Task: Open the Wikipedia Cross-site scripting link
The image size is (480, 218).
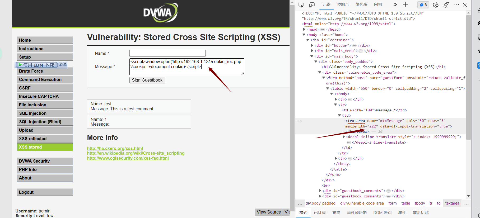Action: coord(136,153)
